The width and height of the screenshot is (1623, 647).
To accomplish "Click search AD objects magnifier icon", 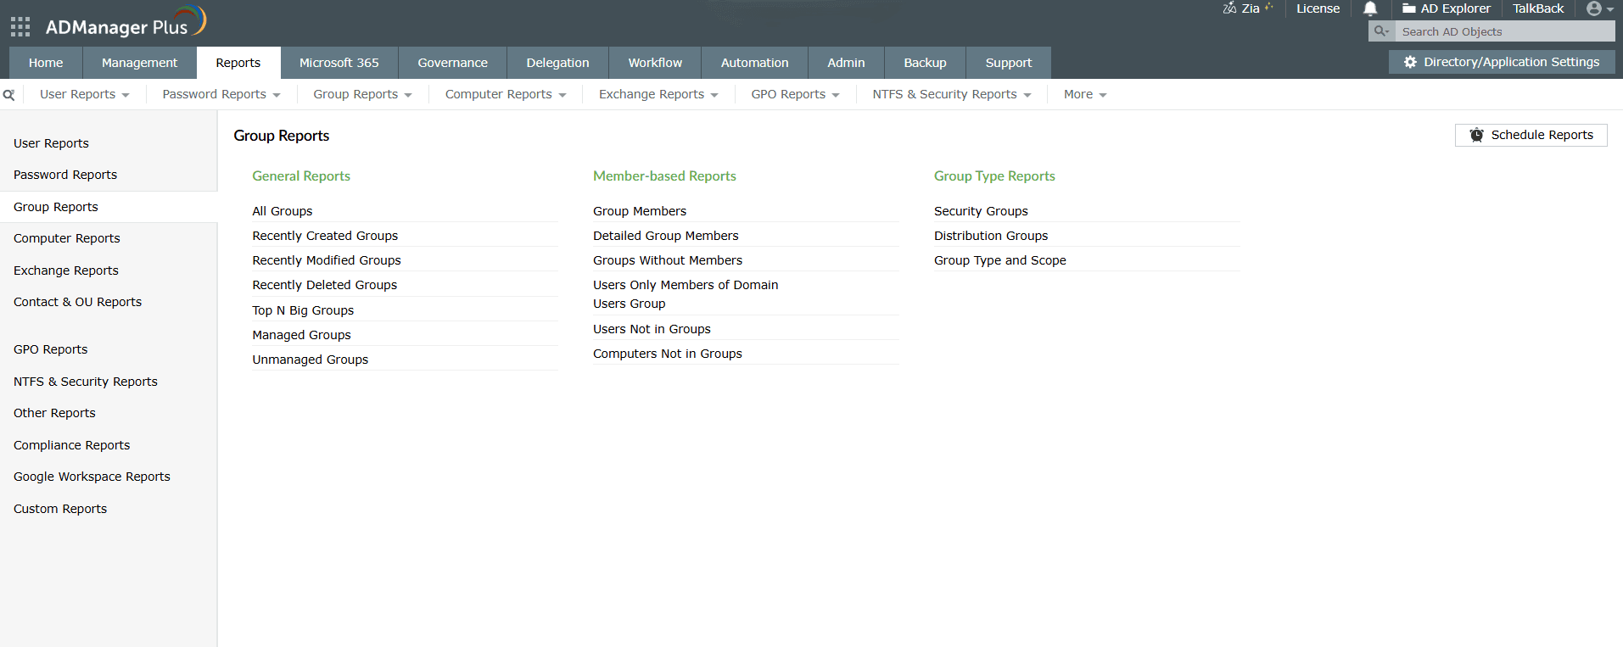I will click(1381, 31).
